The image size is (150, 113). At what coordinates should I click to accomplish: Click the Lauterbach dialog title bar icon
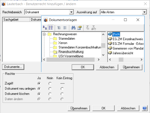[4, 4]
